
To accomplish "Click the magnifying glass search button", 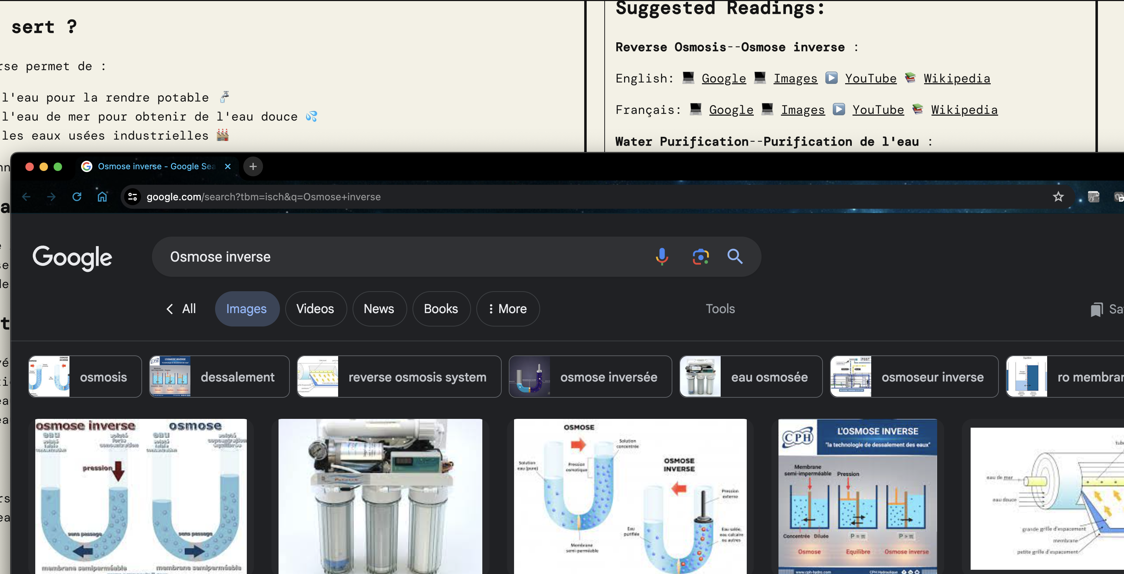I will (735, 257).
